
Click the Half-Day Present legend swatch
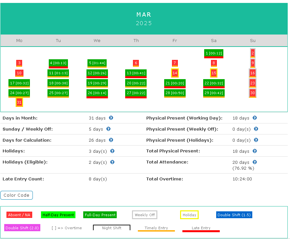coord(58,215)
